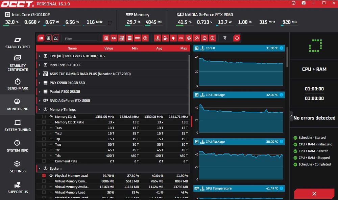This screenshot has height=200, width=338.
Task: Collapse the Memory Timings group
Action: (40, 110)
